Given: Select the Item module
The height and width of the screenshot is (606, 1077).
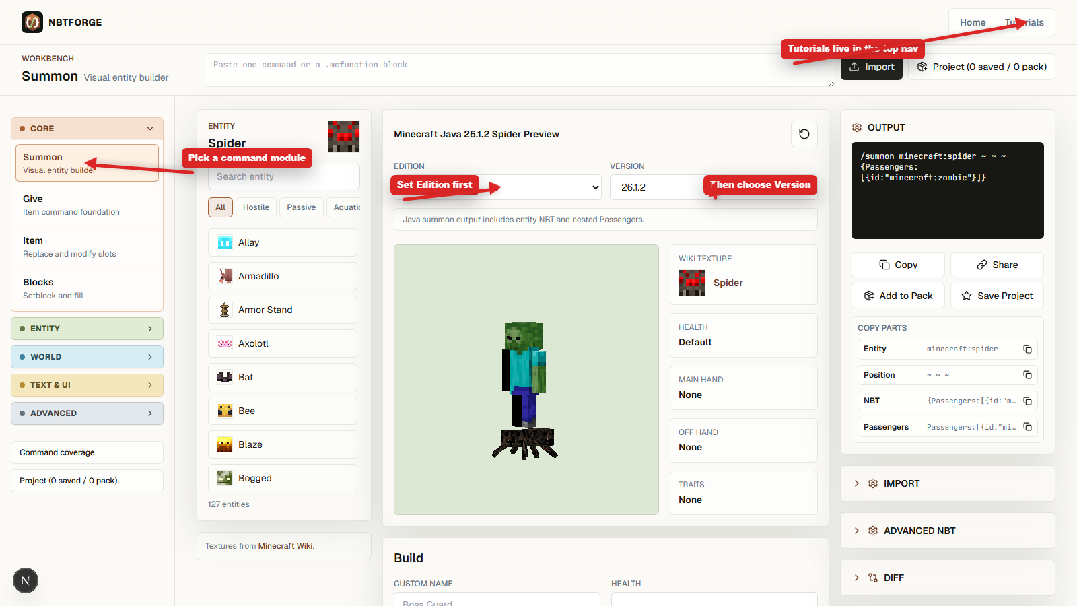Looking at the screenshot, I should click(x=87, y=246).
